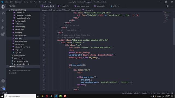Image resolution: width=175 pixels, height=98 pixels.
Task: Open the Terminal menu
Action: point(42,2)
